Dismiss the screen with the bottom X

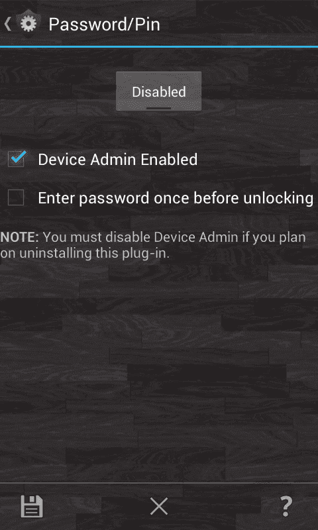coord(159,506)
